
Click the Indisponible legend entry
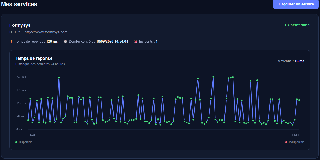click(295, 142)
